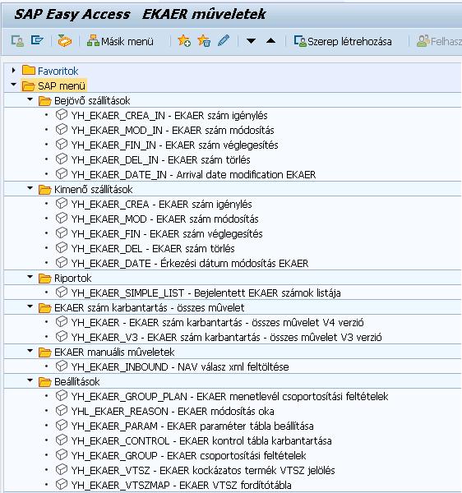Click cube icon of YH_EKAER_CREA_IN

[62, 114]
